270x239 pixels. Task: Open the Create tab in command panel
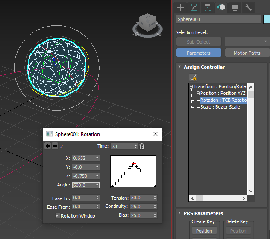pos(180,7)
